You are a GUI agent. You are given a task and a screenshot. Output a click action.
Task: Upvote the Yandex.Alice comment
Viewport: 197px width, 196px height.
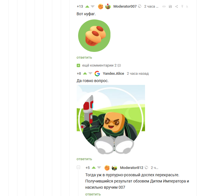click(85, 73)
